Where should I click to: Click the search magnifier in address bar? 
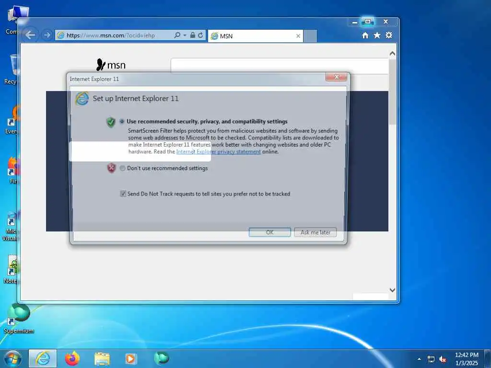point(177,35)
